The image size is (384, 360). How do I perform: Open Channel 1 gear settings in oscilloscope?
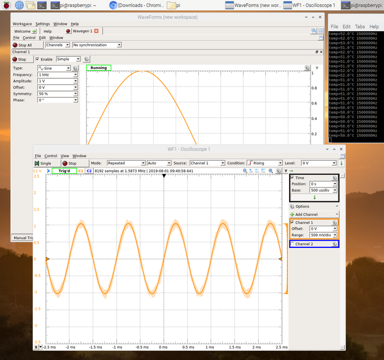(335, 223)
